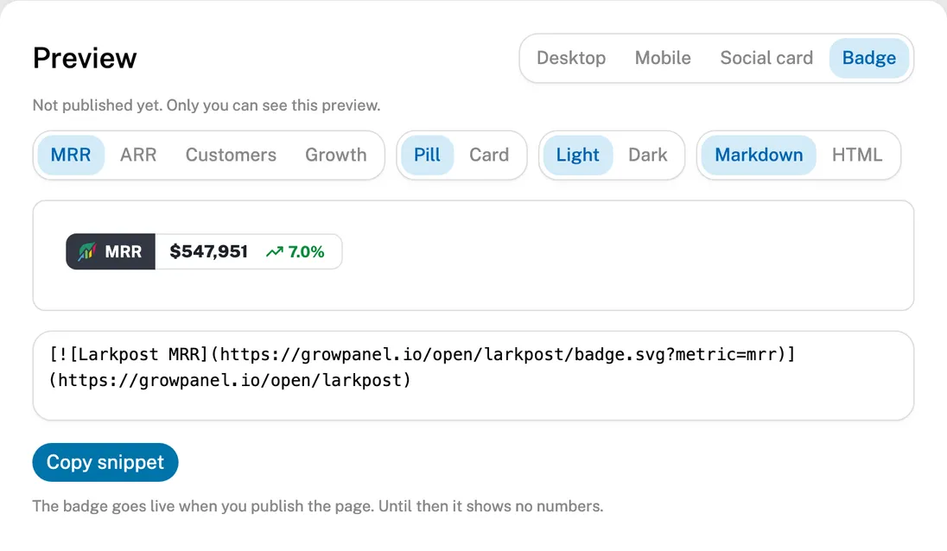Click the 7.0% growth figure
Screen dimensions: 947x551
click(306, 251)
